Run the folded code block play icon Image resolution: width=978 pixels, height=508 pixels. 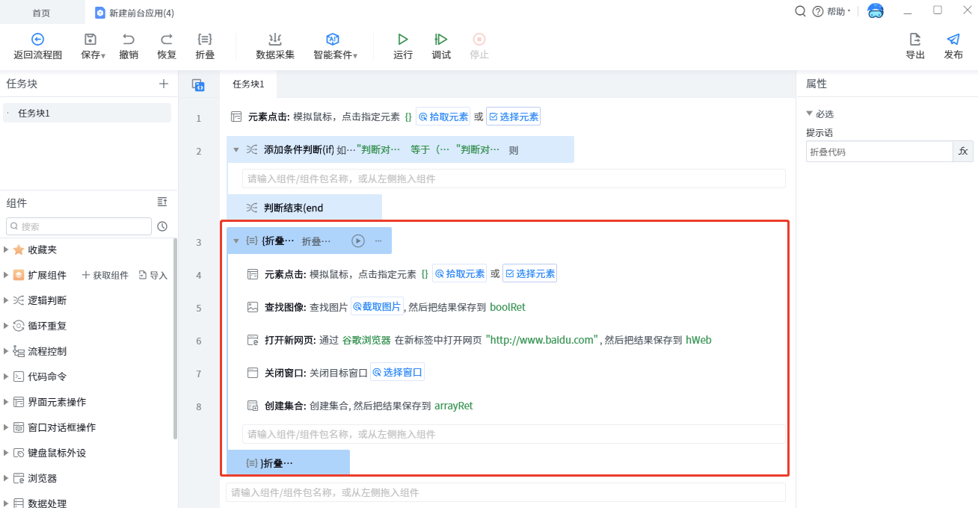358,241
